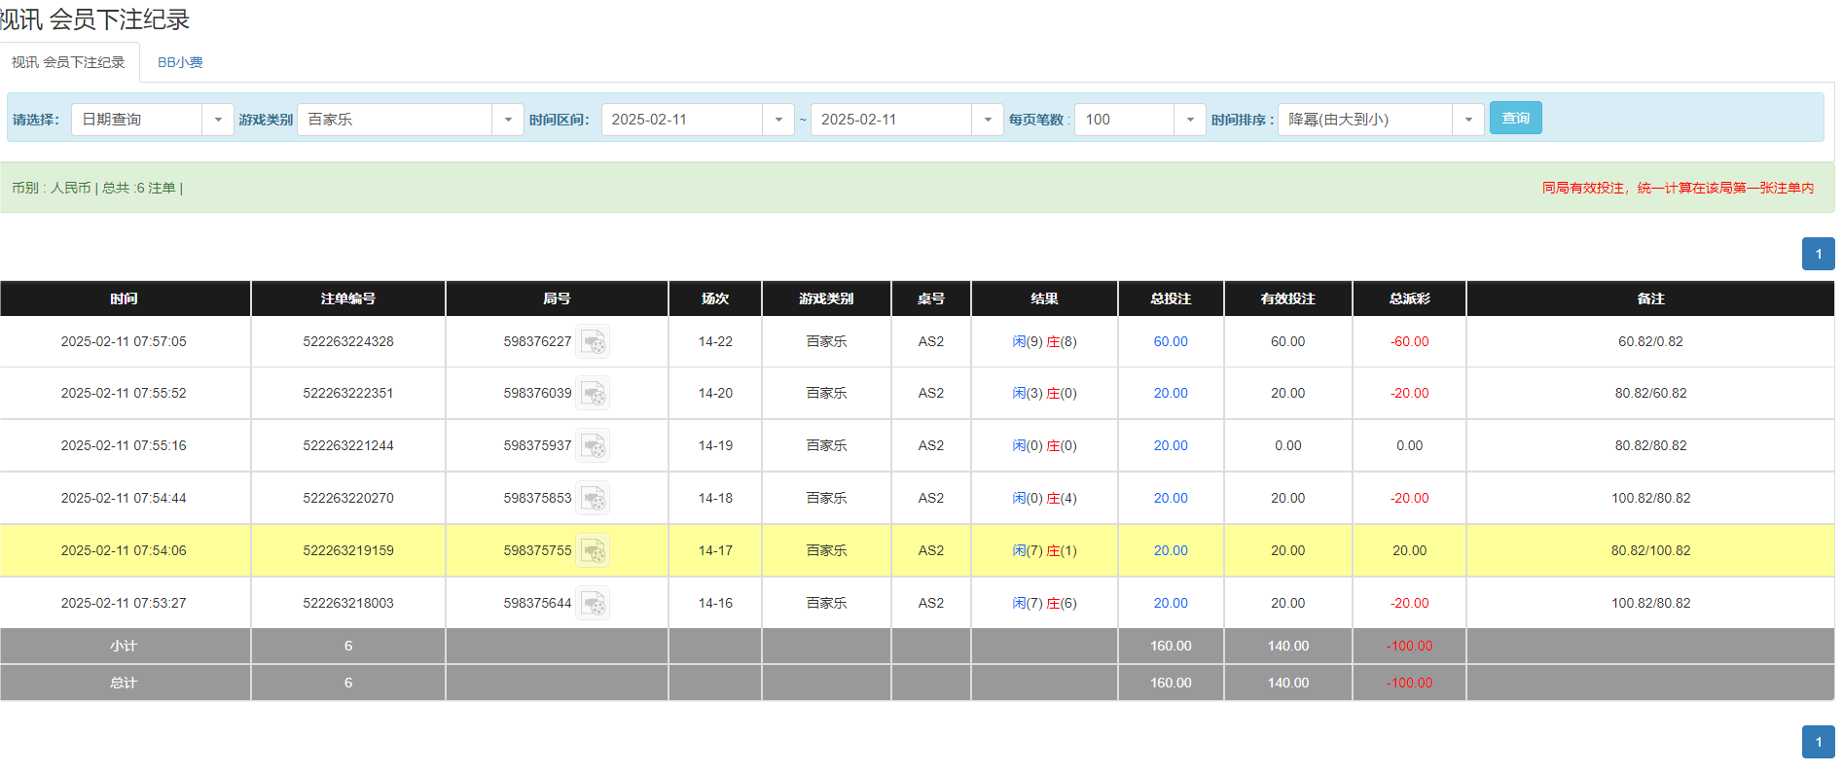The image size is (1843, 772).
Task: Switch to the BB小费 tab
Action: 180,62
